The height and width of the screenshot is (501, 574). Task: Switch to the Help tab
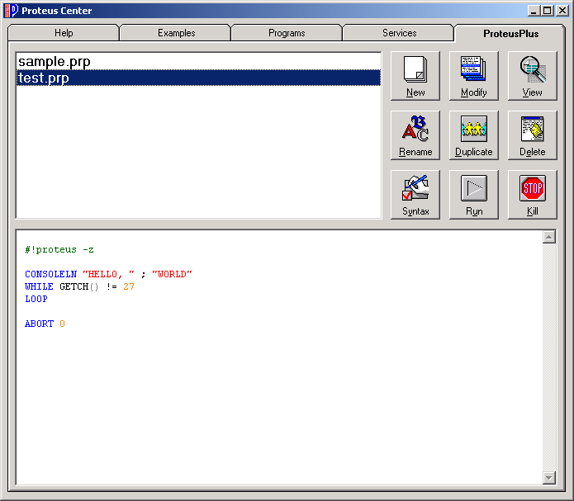[x=64, y=33]
